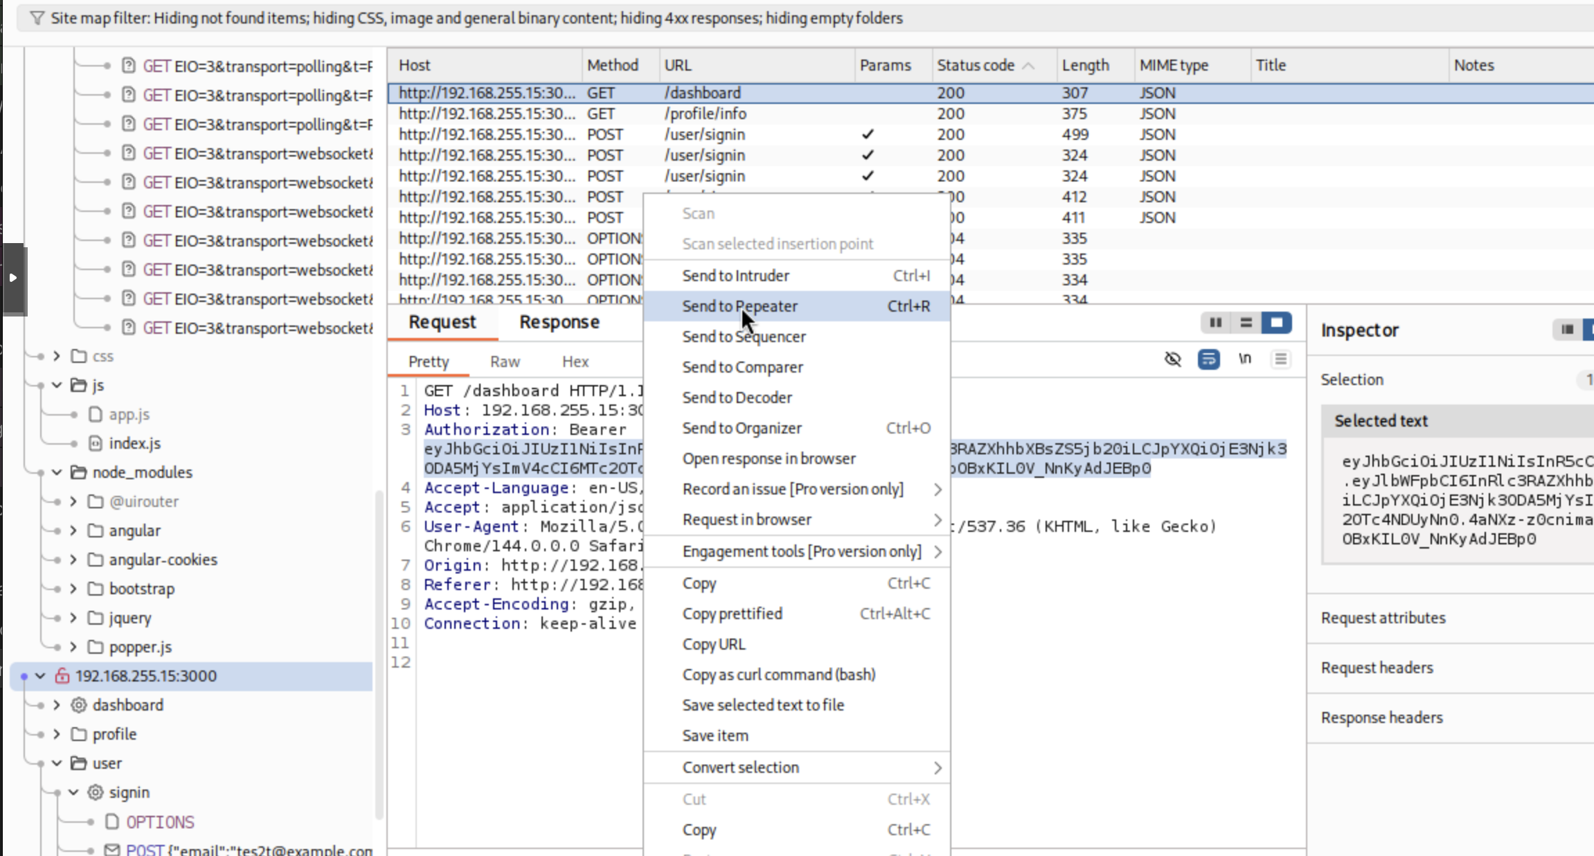Switch to side-by-side split layout icon
Image resolution: width=1594 pixels, height=856 pixels.
click(1215, 323)
